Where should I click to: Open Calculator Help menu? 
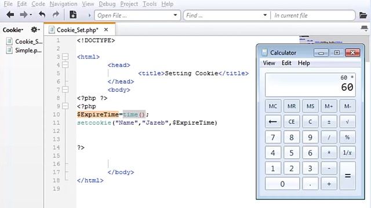click(304, 63)
